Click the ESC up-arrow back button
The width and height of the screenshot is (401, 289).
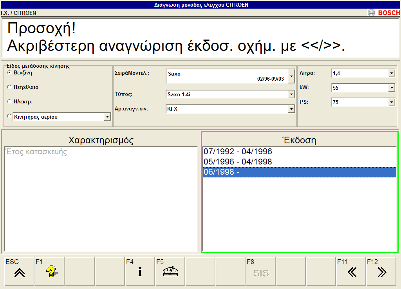tap(20, 271)
